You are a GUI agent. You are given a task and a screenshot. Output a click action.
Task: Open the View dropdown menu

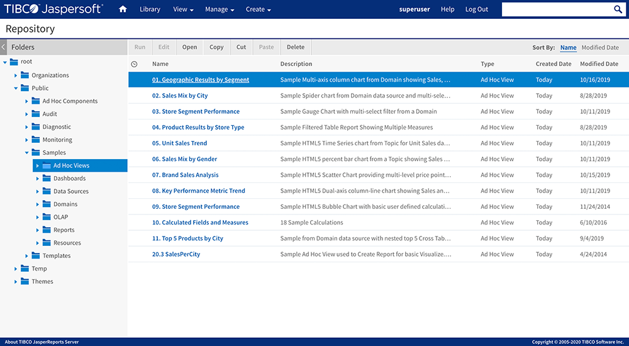click(x=183, y=9)
